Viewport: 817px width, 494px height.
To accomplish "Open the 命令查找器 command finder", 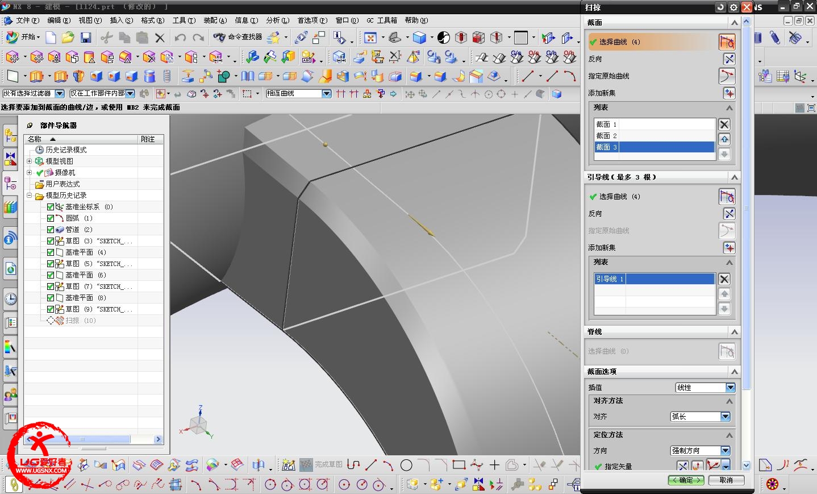I will pyautogui.click(x=238, y=37).
